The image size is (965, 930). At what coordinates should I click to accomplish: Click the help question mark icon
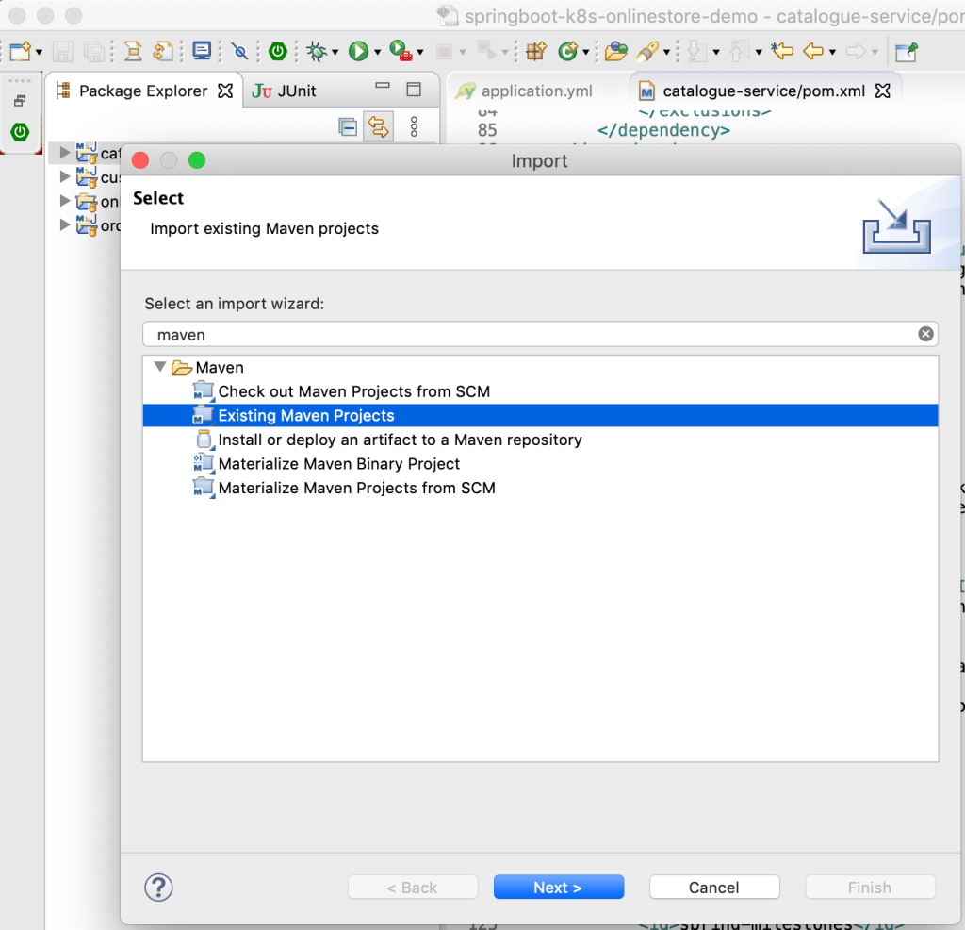point(158,888)
